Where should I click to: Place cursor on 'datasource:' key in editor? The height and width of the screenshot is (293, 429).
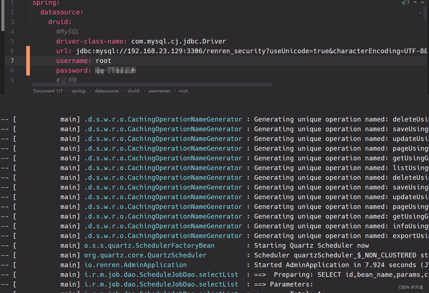[62, 12]
